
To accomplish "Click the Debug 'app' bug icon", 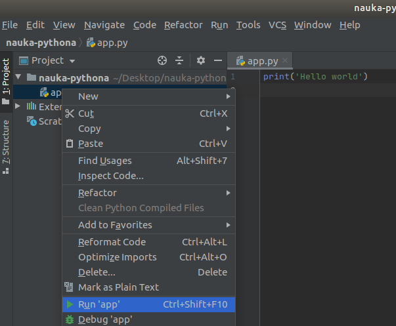I will (70, 319).
